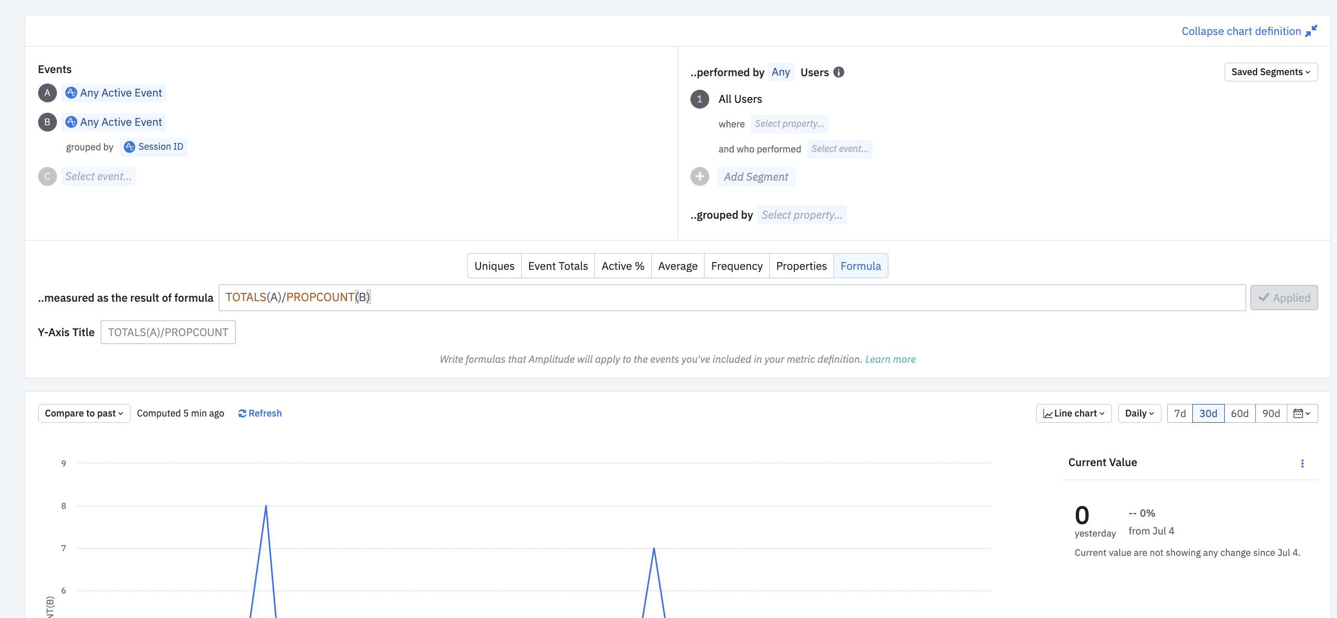The image size is (1337, 618).
Task: Click the three-dot menu in Current Value
Action: pos(1303,463)
